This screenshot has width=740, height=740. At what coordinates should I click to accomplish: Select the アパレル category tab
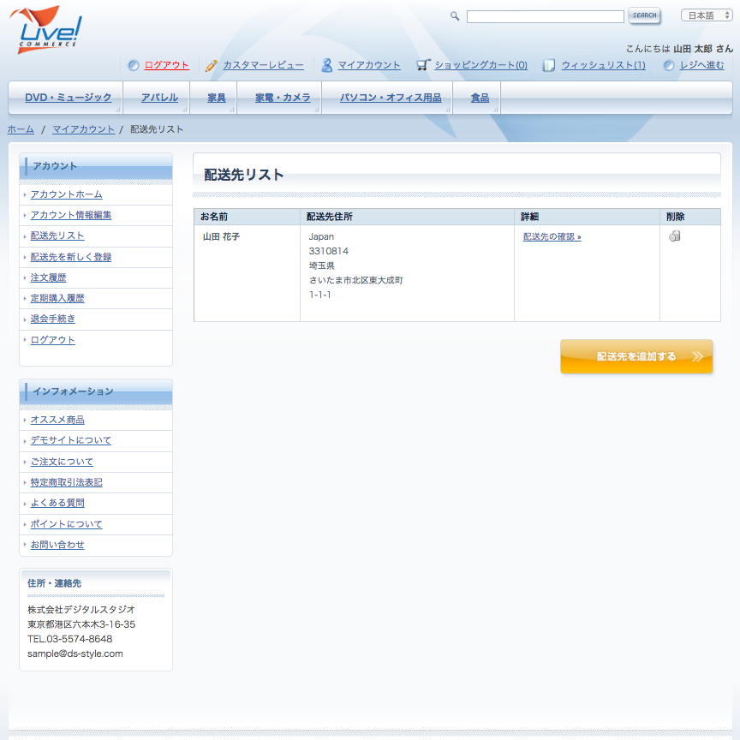tap(159, 98)
